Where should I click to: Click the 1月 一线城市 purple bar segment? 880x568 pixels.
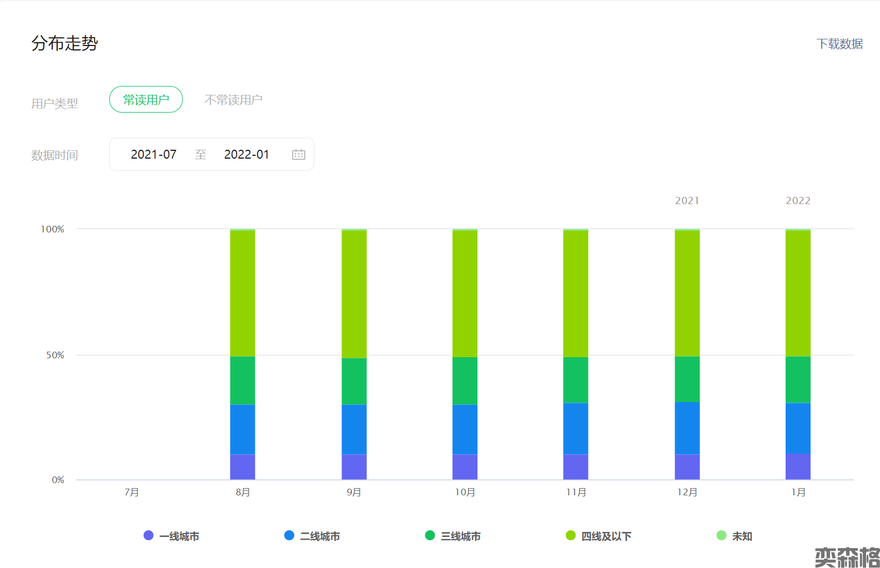[x=798, y=466]
